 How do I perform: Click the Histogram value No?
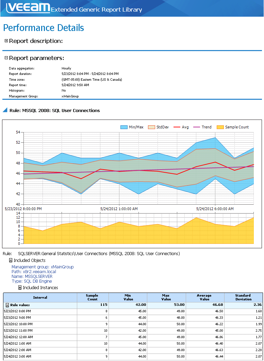pyautogui.click(x=64, y=91)
